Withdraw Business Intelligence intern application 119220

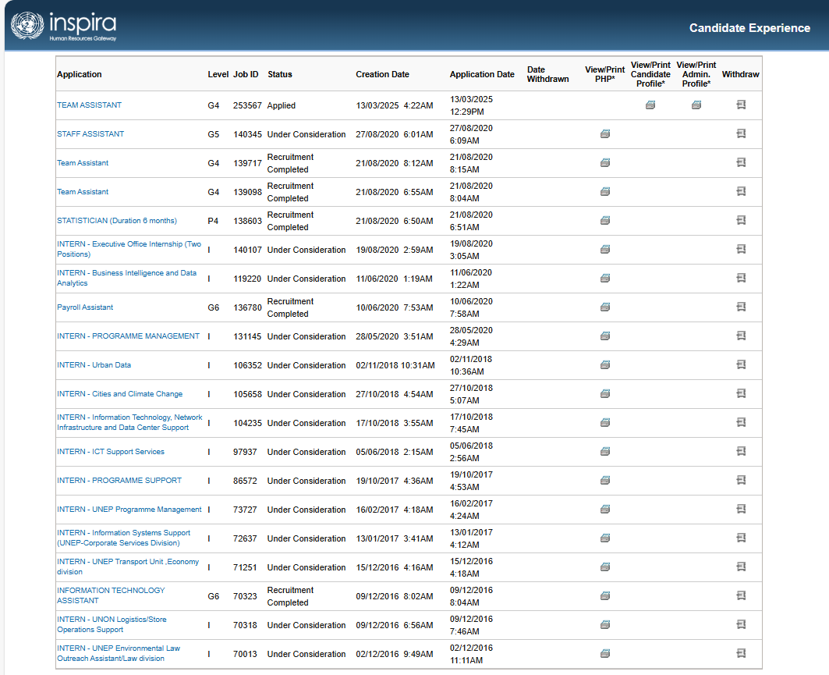click(x=741, y=279)
